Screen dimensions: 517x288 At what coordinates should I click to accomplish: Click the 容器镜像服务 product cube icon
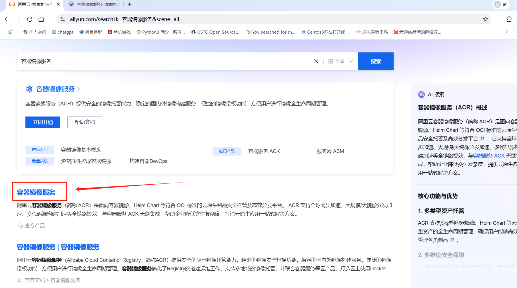30,89
